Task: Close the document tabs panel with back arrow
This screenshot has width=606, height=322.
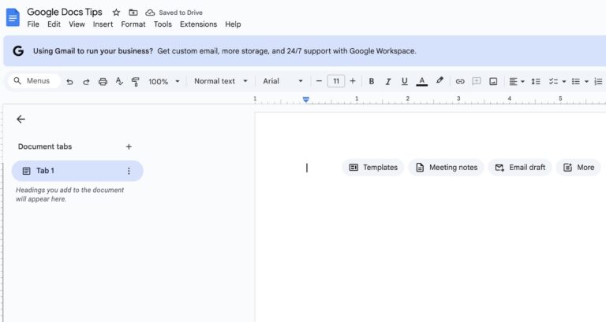Action: click(x=21, y=119)
